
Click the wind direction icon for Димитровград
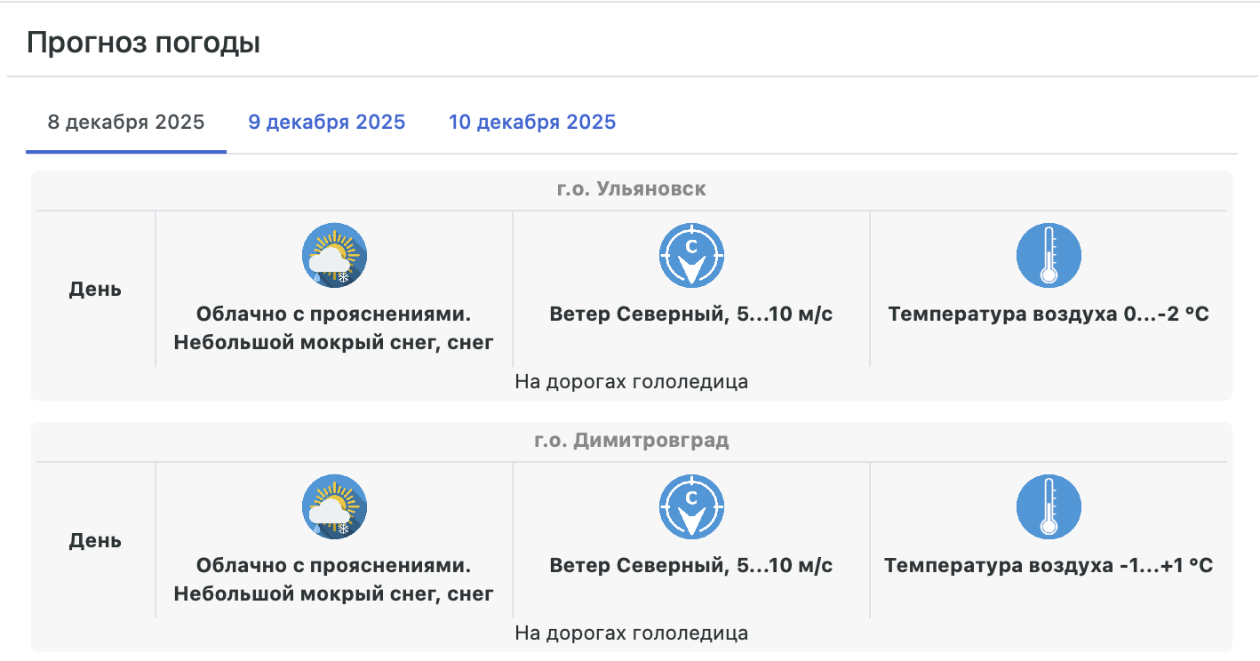(691, 506)
